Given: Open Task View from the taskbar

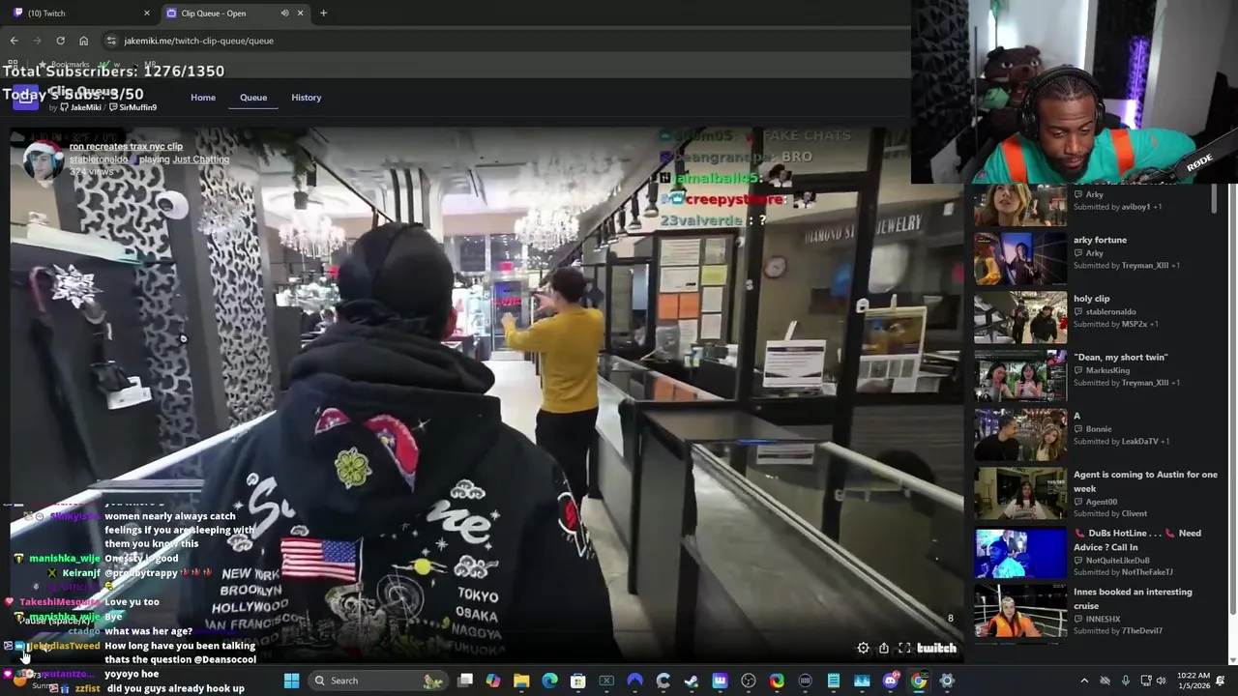Looking at the screenshot, I should pyautogui.click(x=465, y=681).
